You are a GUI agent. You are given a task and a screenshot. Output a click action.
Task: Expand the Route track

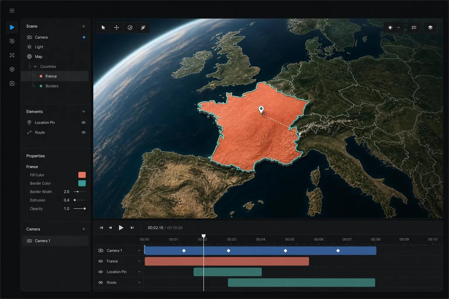pyautogui.click(x=139, y=283)
